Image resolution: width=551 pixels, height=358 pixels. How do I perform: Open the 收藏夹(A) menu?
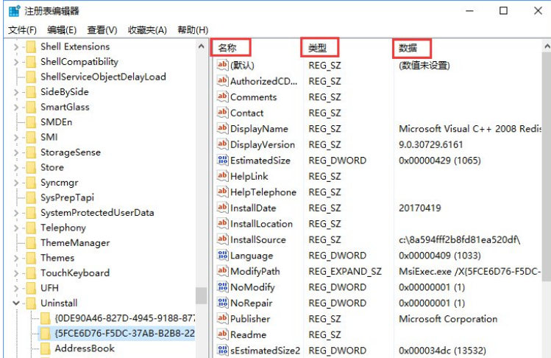tap(147, 30)
